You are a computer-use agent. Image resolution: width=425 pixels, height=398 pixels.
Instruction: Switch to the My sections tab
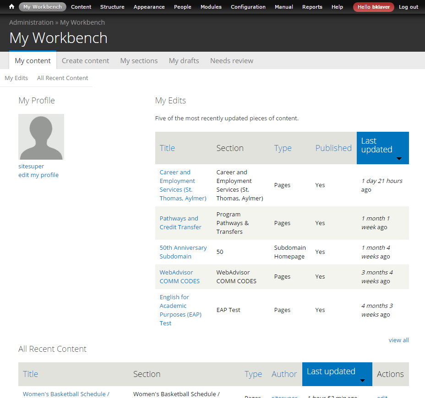pos(139,60)
